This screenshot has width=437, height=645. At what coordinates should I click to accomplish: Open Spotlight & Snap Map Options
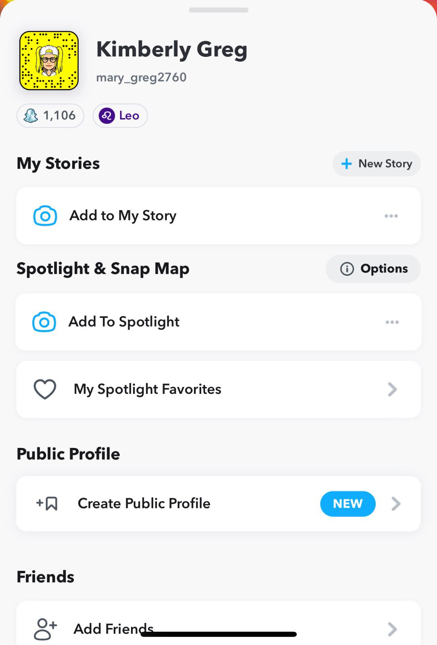pyautogui.click(x=373, y=269)
